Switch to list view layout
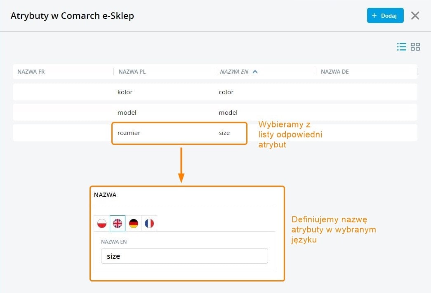The image size is (431, 293). coord(401,47)
